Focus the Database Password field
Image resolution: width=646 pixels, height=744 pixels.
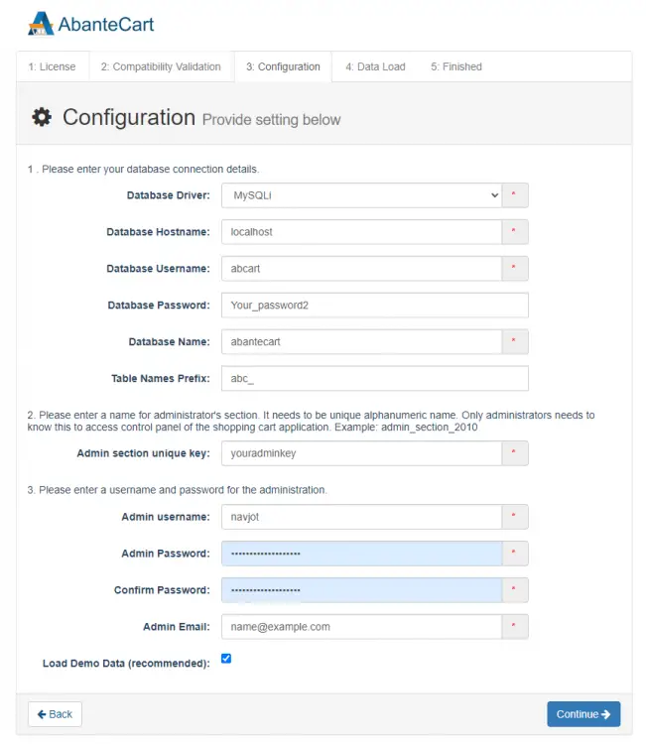pos(374,306)
